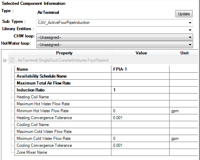Select the Cooling Coil Name value cell

tap(140, 124)
